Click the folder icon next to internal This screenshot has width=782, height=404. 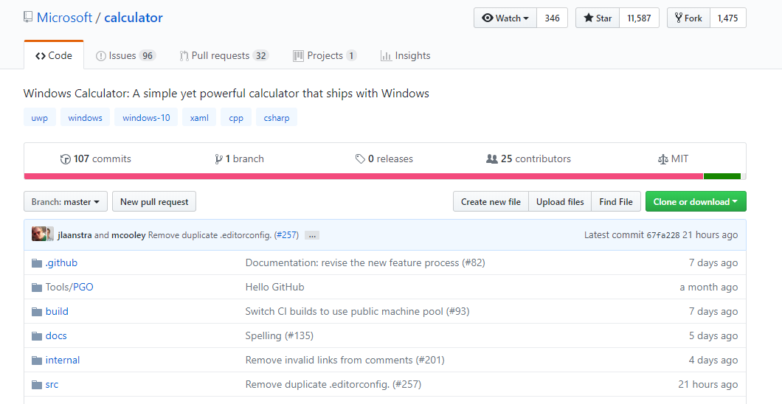coord(37,361)
